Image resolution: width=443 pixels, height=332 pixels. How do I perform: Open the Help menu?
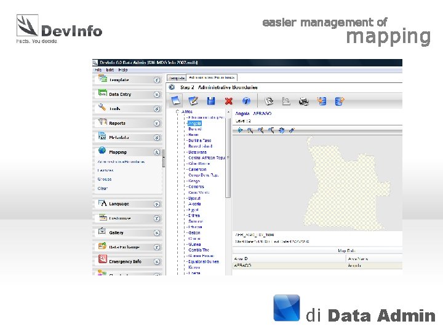click(x=123, y=69)
